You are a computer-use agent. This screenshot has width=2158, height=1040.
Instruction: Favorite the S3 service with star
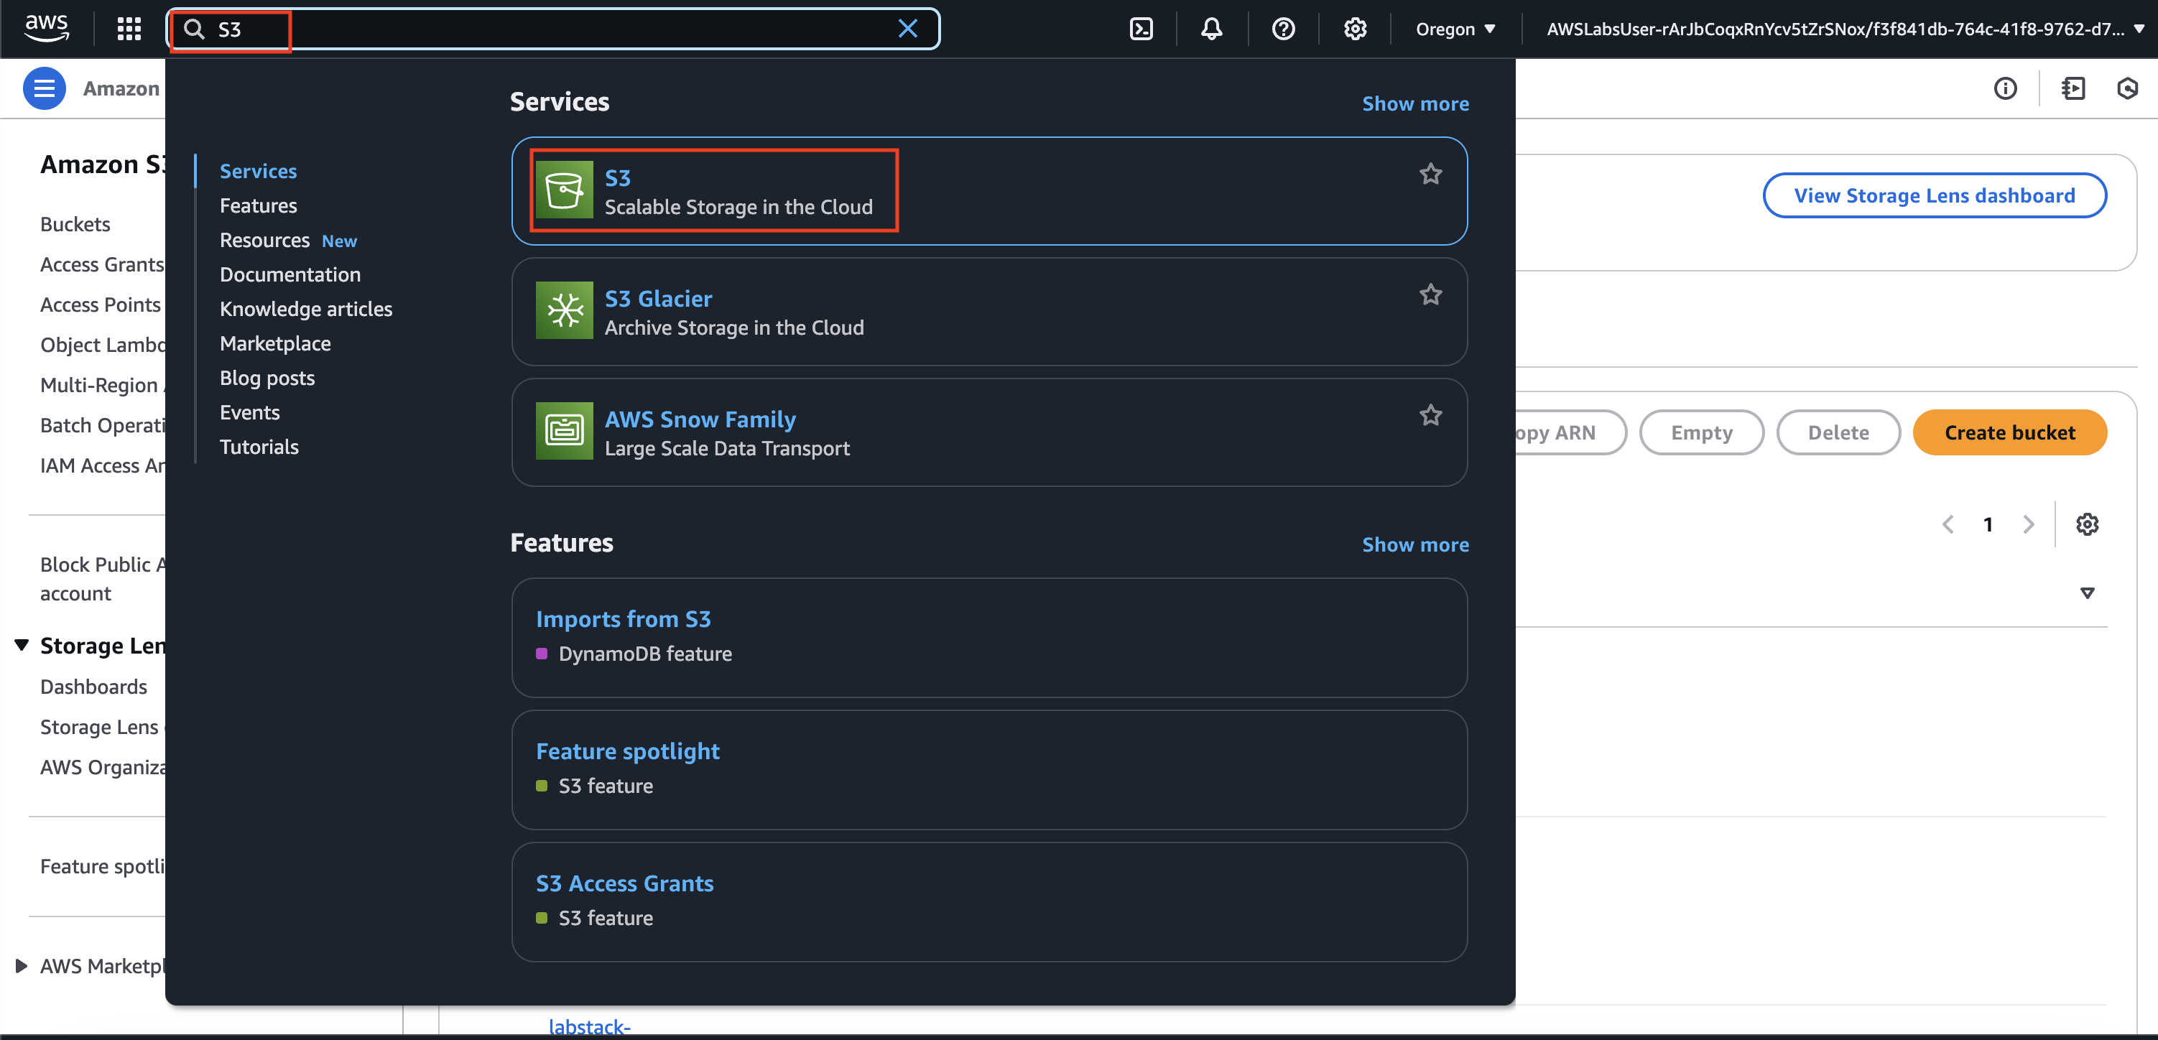click(1430, 174)
